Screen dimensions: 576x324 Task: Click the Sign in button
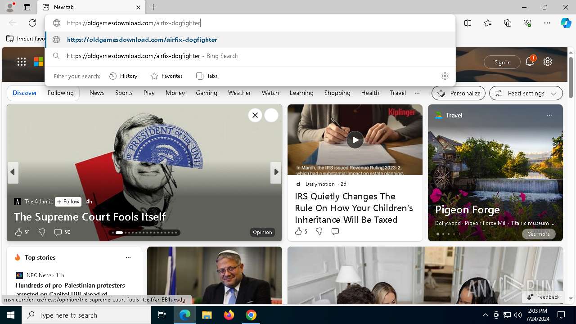tap(502, 62)
